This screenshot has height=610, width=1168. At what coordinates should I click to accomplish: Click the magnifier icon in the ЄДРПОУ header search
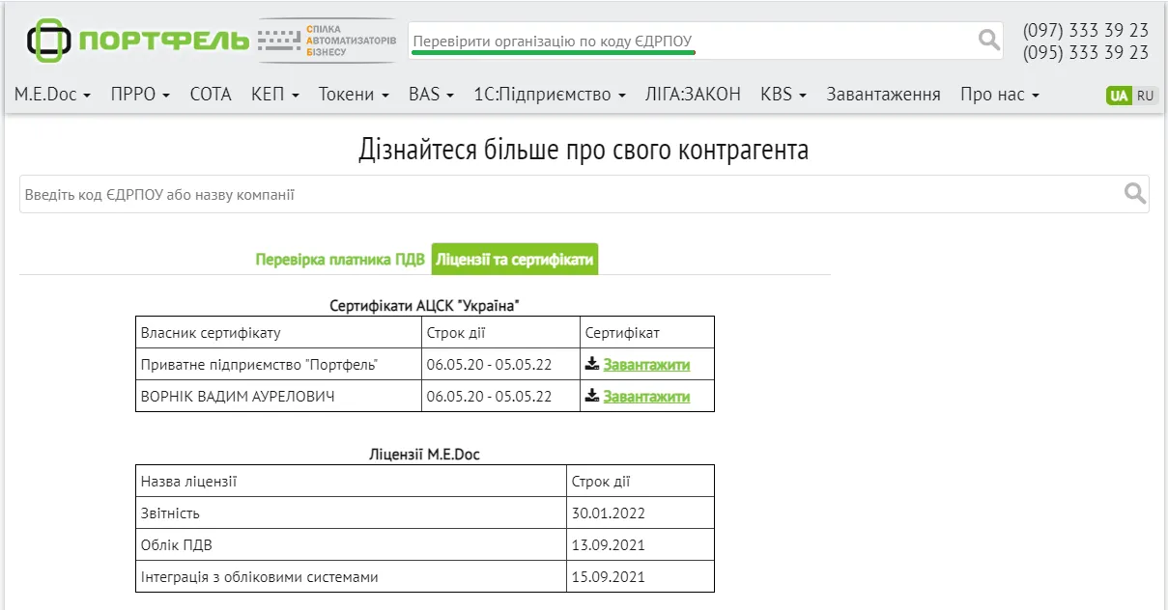pyautogui.click(x=989, y=40)
